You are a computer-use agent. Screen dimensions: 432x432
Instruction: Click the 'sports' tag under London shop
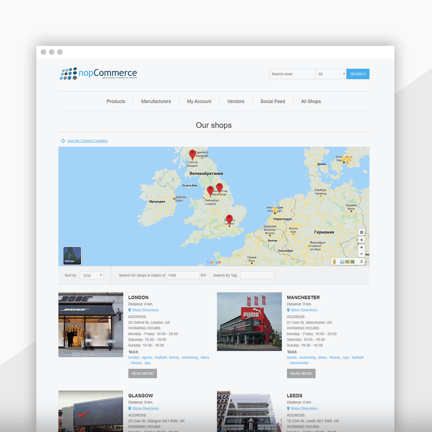(147, 357)
